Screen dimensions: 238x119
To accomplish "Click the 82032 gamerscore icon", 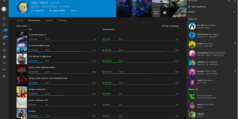I will pos(32,7).
